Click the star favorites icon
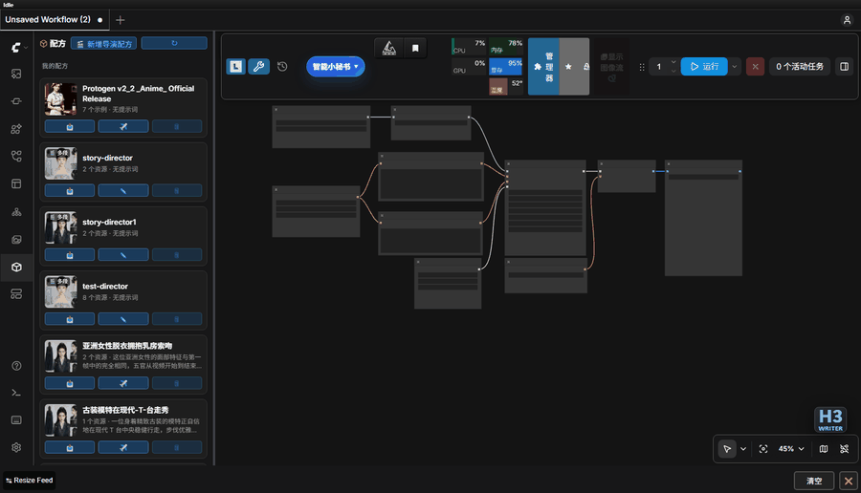 coord(568,66)
